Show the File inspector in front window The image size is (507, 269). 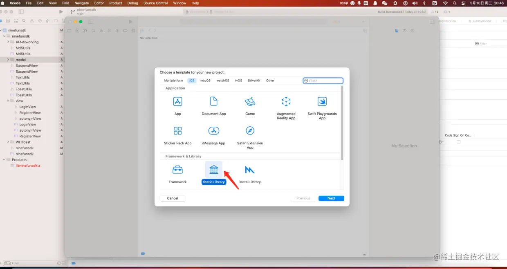(397, 31)
